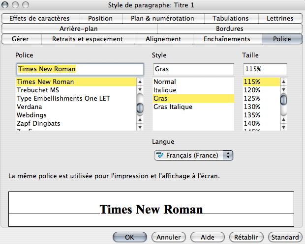Open Plan & numérotation tab
Screen dimensions: 305x244
click(163, 19)
